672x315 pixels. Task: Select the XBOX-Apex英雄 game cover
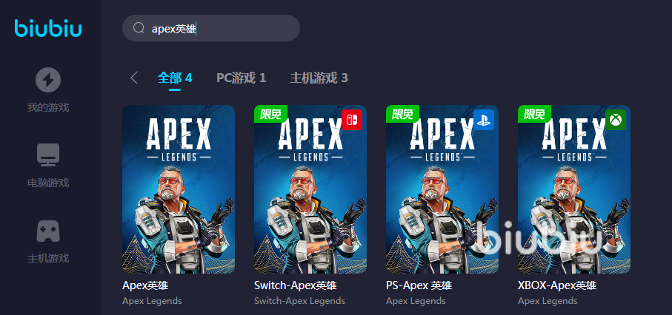point(574,189)
